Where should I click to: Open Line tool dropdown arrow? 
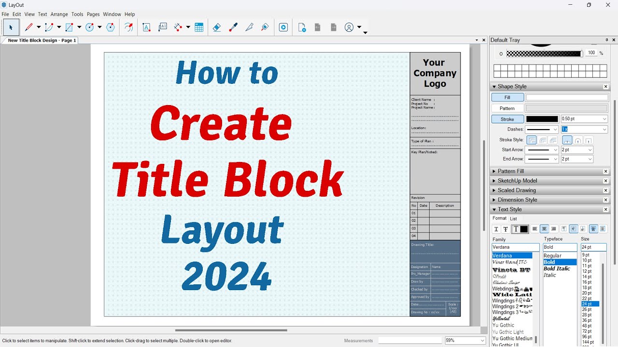39,27
